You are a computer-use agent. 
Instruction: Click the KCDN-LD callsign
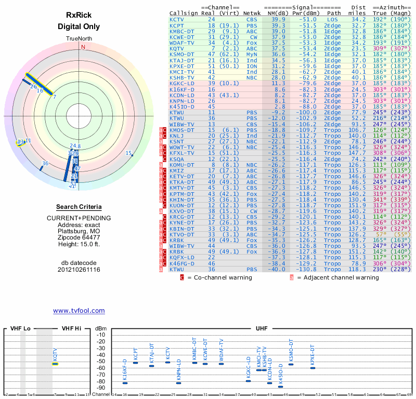(x=182, y=95)
